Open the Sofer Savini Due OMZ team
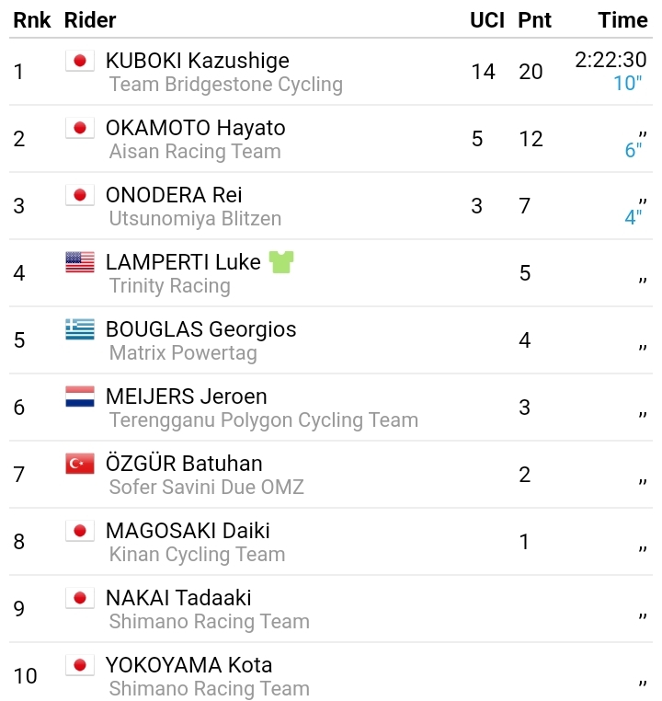 (206, 488)
